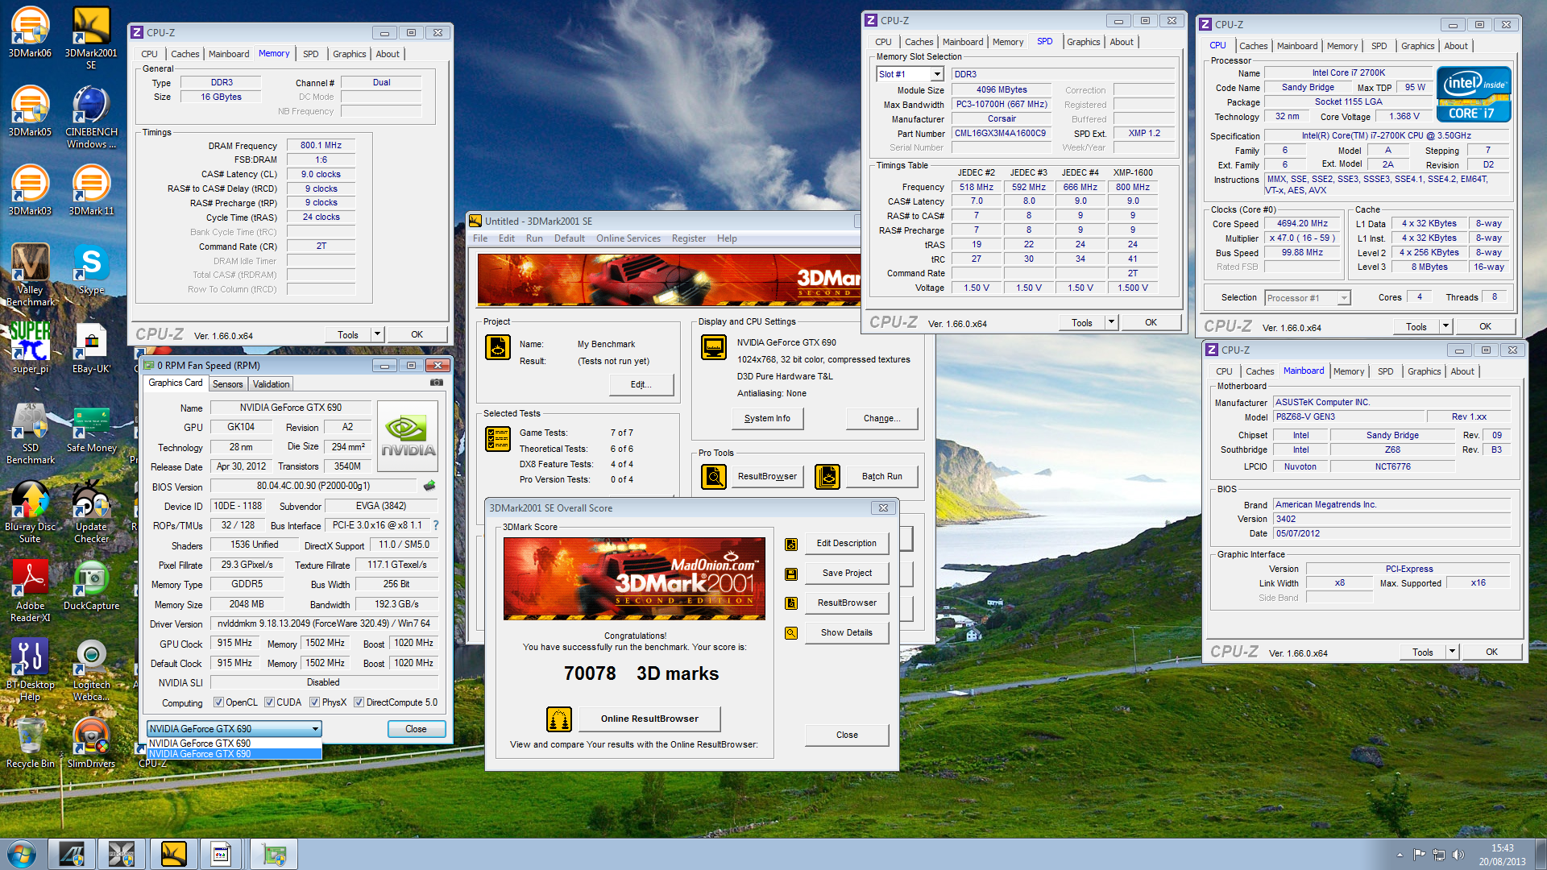The width and height of the screenshot is (1547, 870).
Task: Click the Online ResultBrowser button
Action: tap(649, 719)
